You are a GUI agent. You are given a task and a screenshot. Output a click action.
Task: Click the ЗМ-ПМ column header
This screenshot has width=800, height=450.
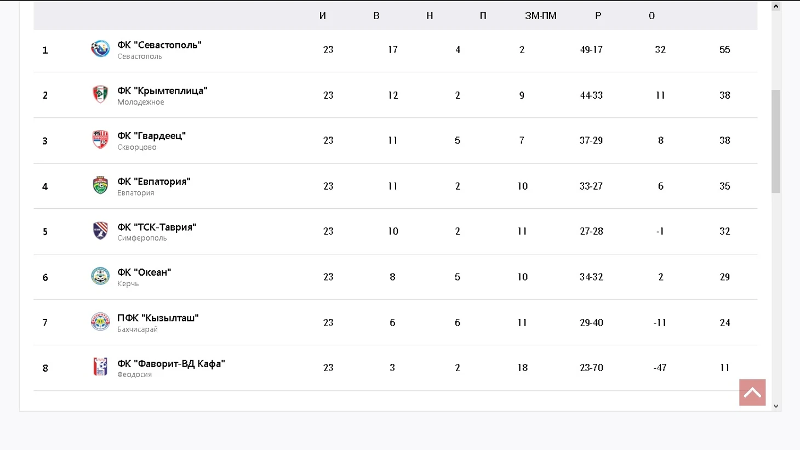[541, 16]
